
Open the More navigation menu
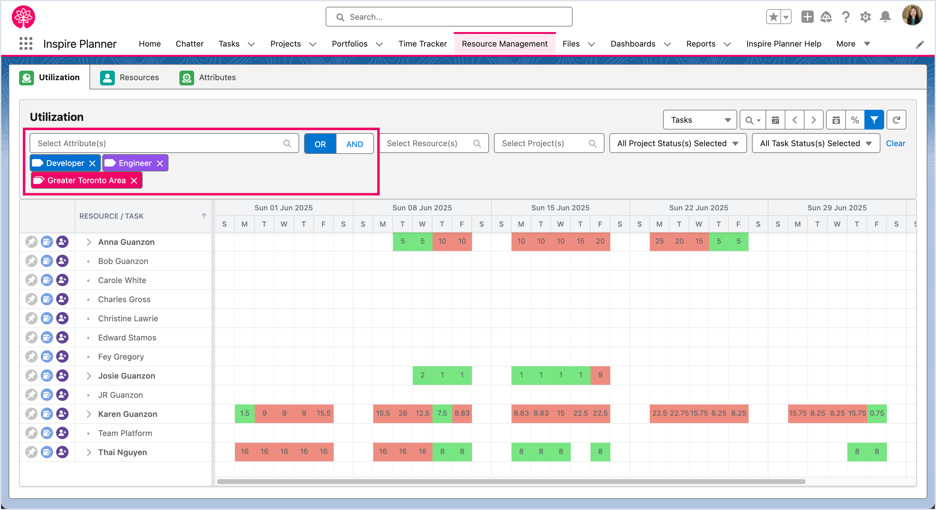click(x=853, y=44)
